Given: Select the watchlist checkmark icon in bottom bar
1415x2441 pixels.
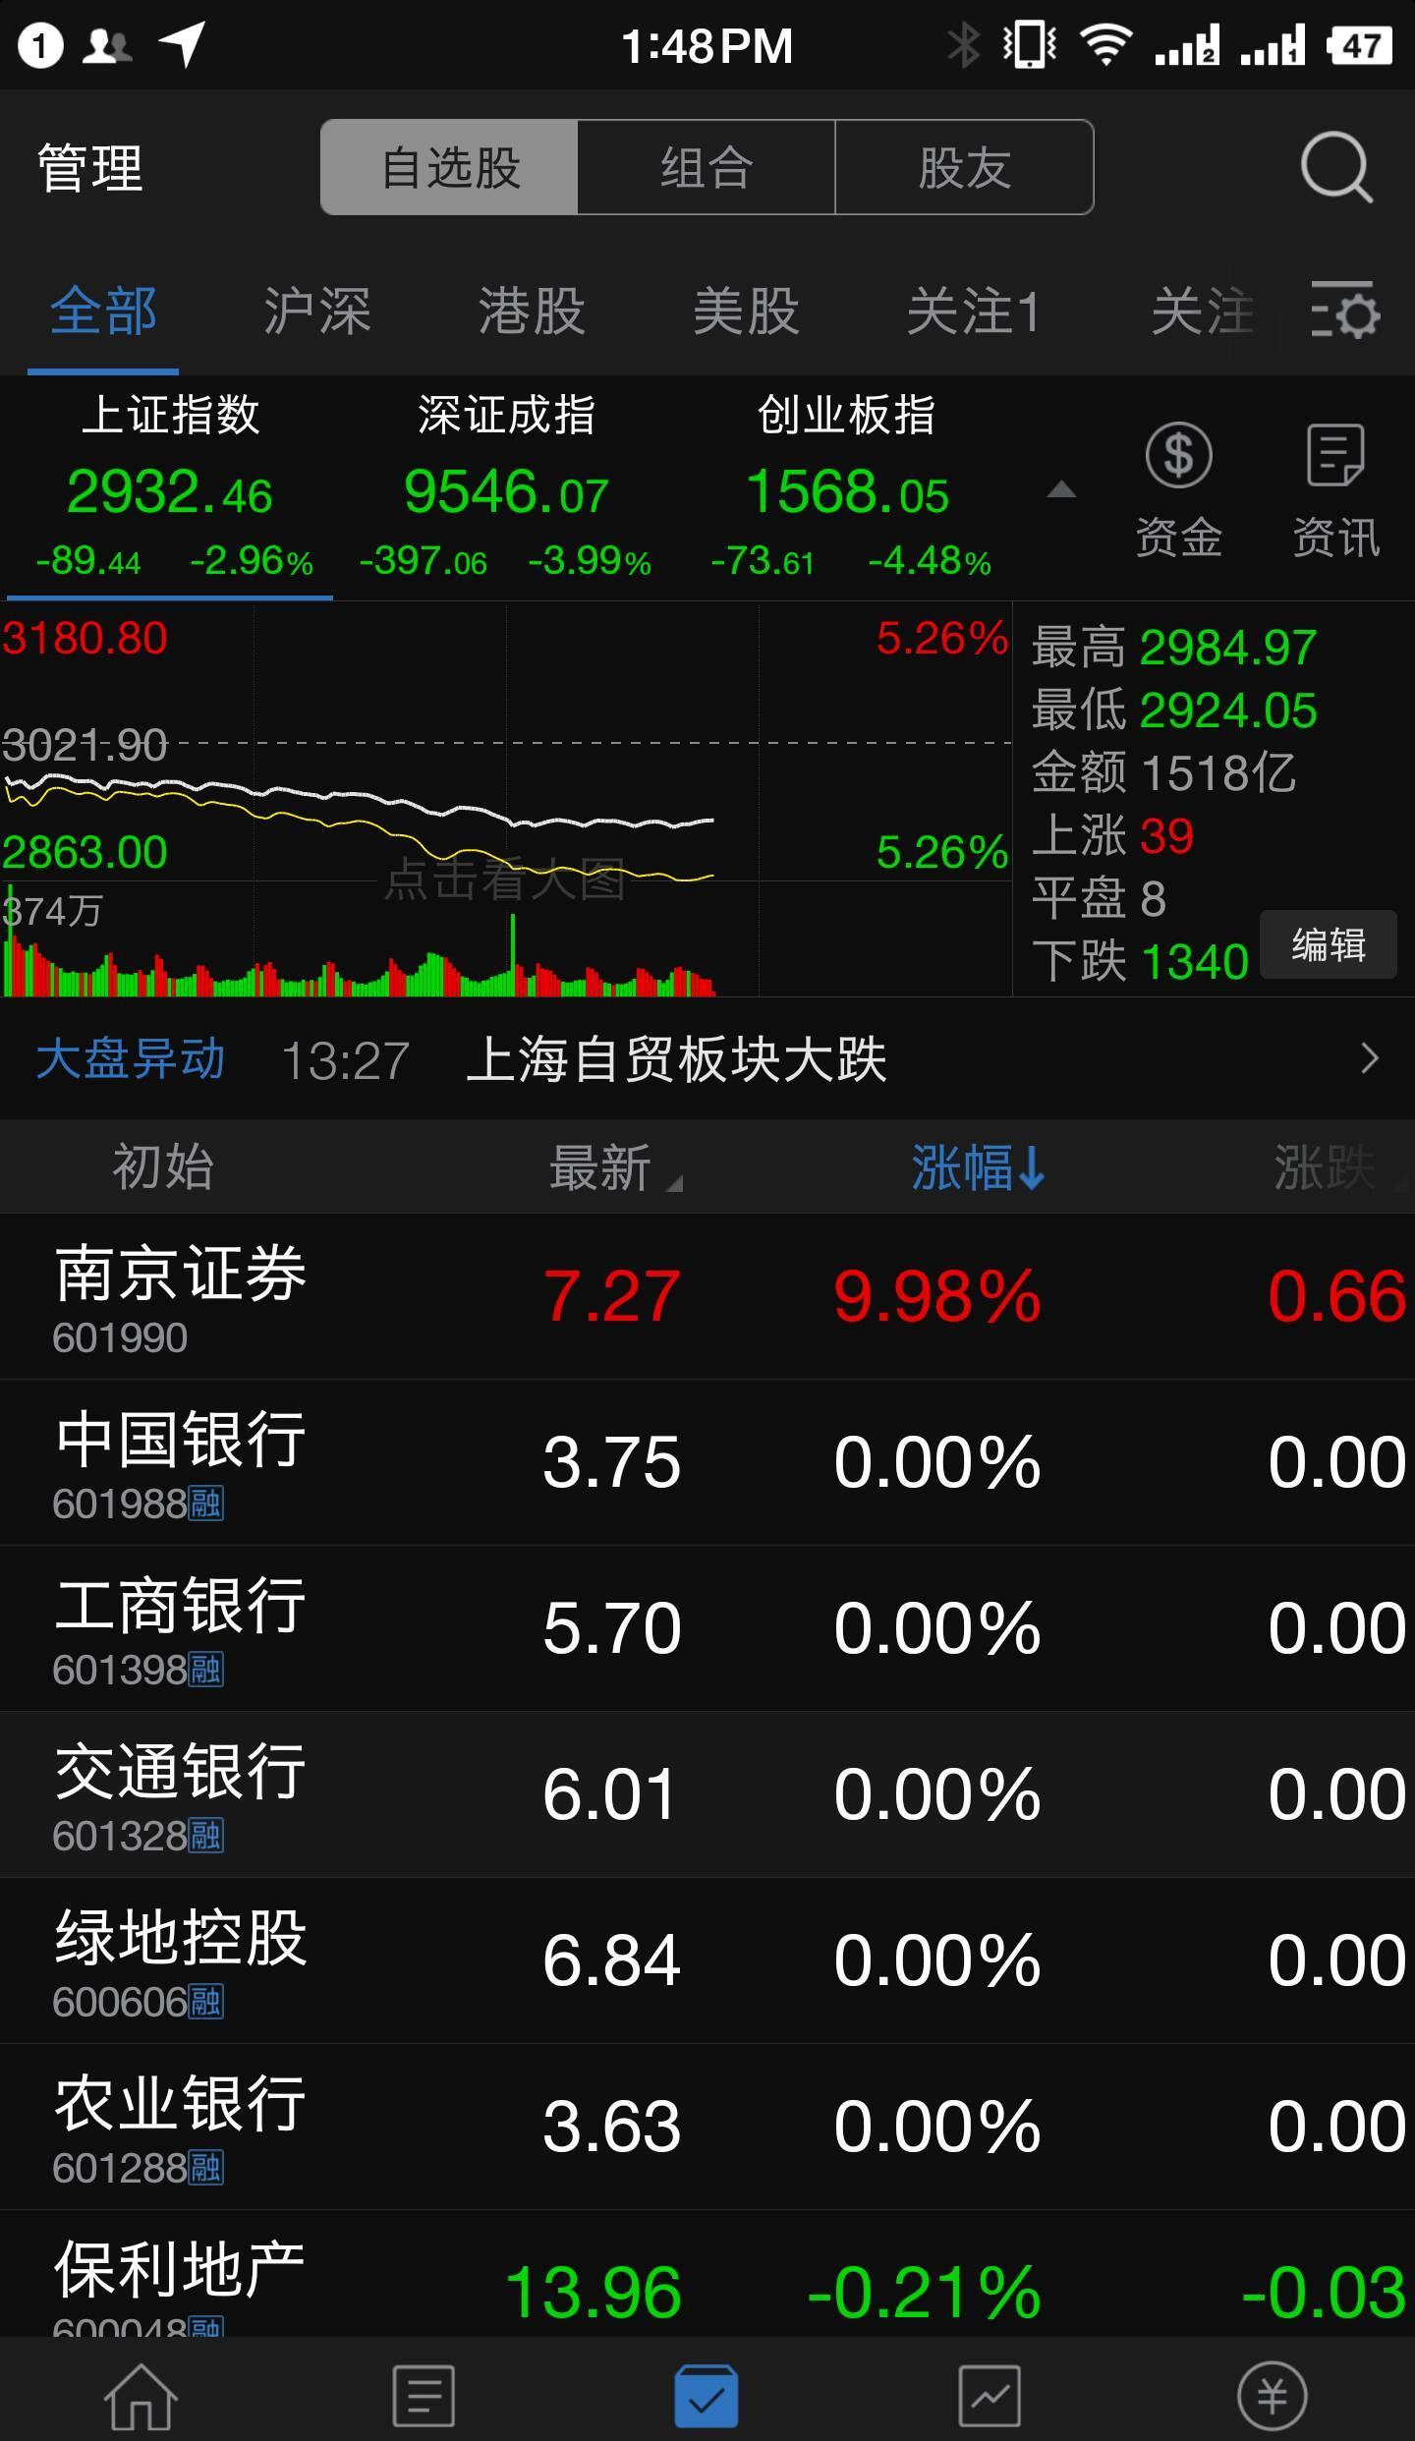Looking at the screenshot, I should [x=707, y=2396].
